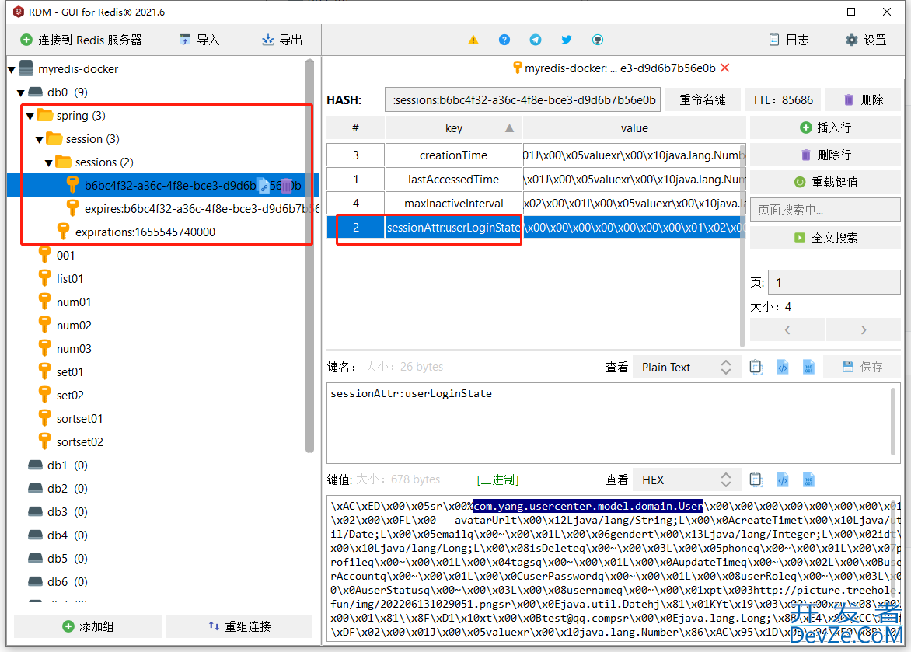Click 重载键值 reload value button
This screenshot has width=911, height=652.
click(825, 182)
